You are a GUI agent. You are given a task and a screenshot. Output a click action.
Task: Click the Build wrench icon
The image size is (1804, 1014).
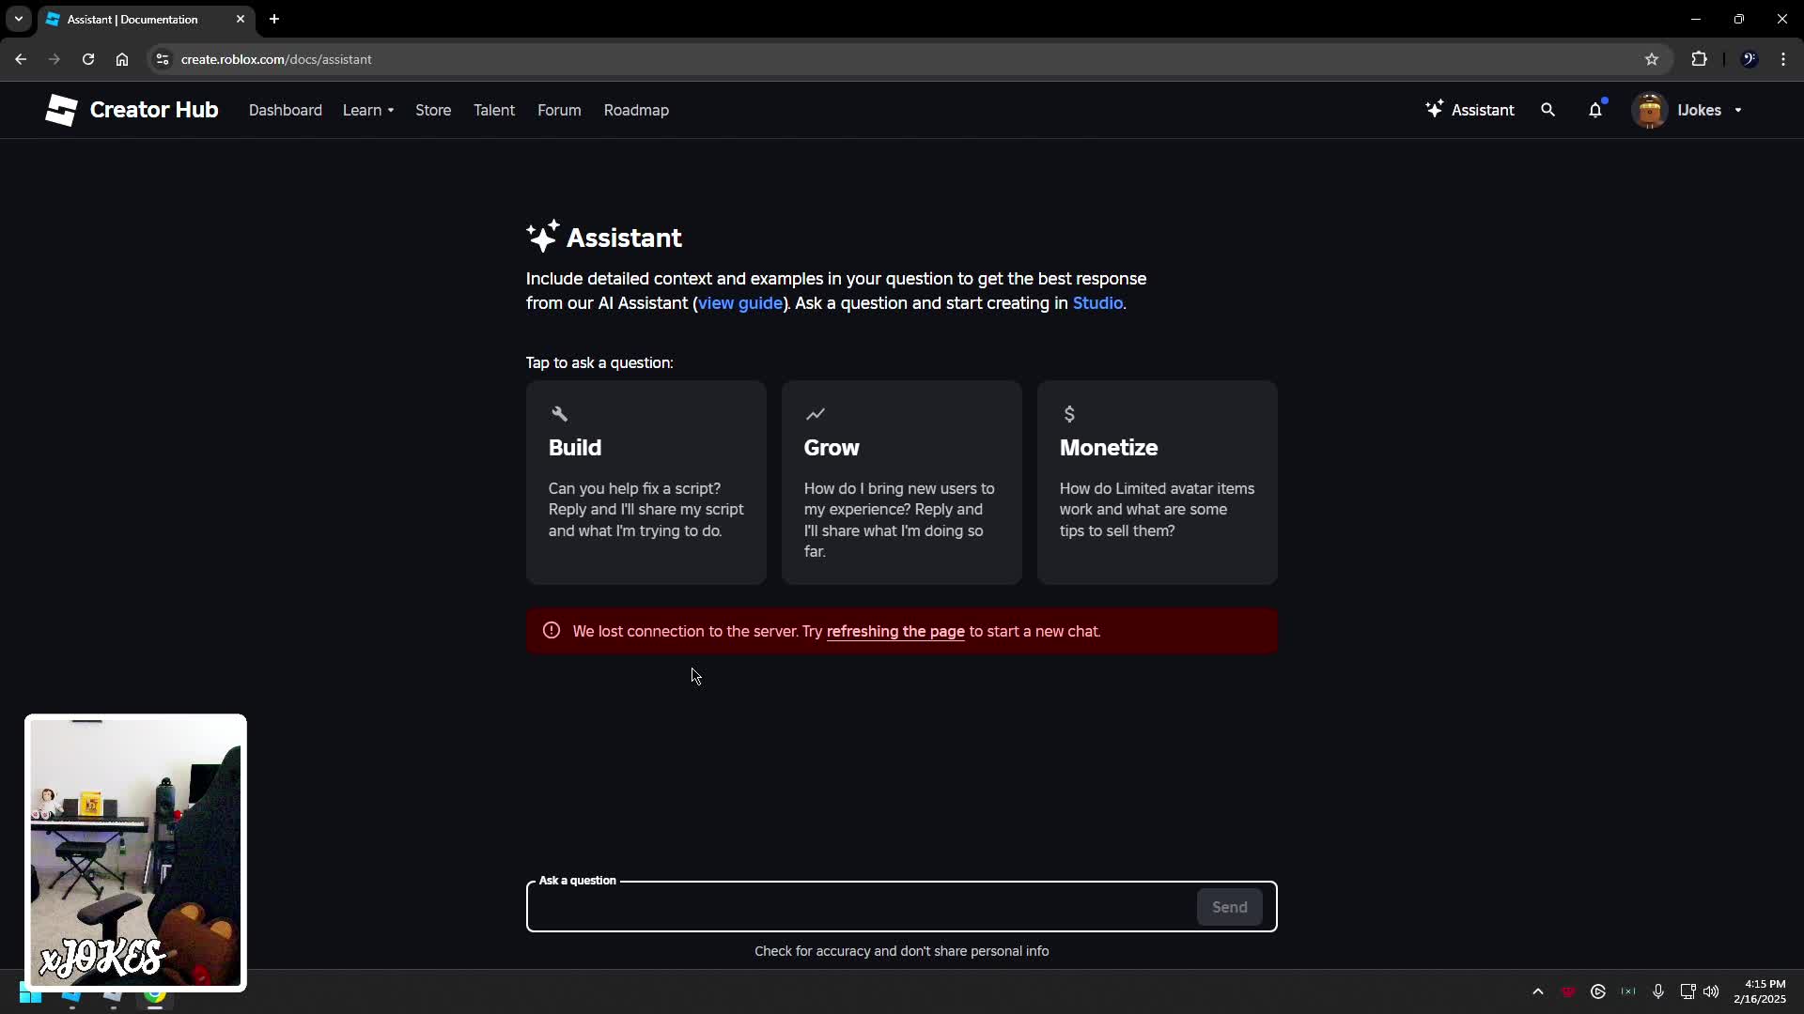coord(559,414)
